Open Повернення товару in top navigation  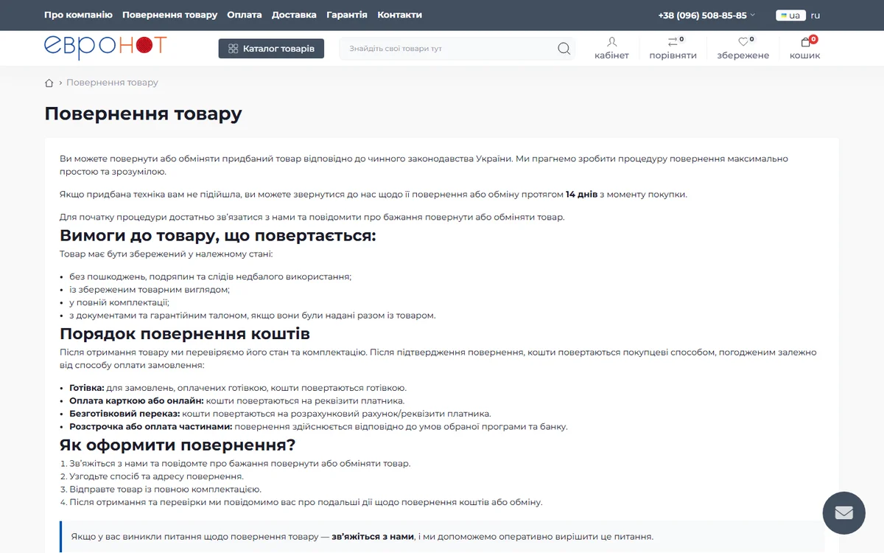tap(169, 15)
